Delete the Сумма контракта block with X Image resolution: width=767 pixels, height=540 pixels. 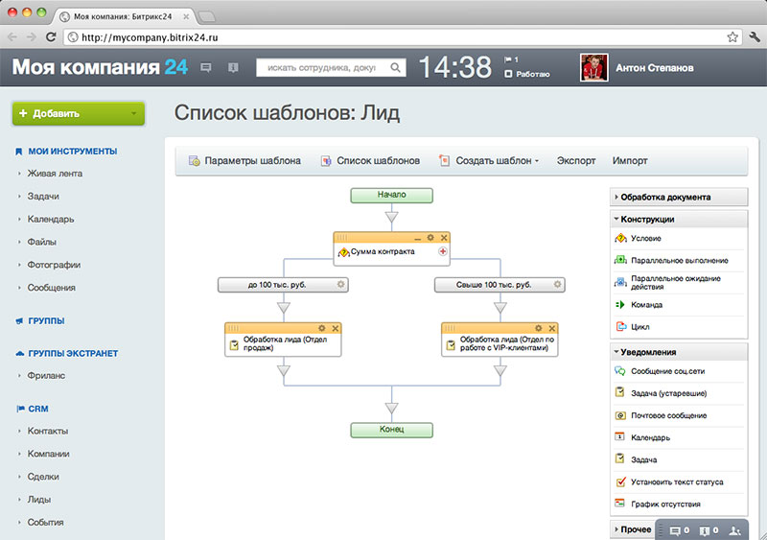(x=444, y=238)
